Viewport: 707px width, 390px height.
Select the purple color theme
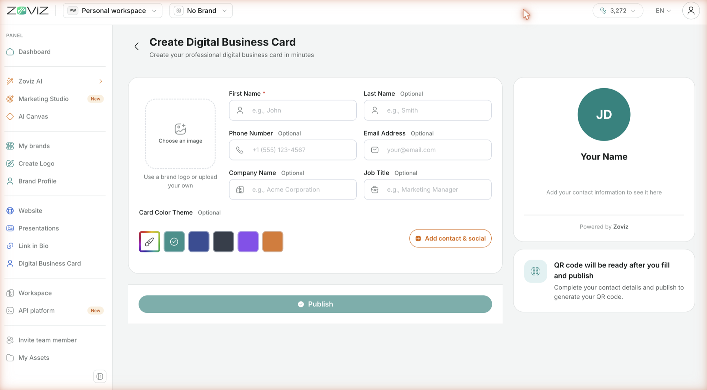point(248,242)
